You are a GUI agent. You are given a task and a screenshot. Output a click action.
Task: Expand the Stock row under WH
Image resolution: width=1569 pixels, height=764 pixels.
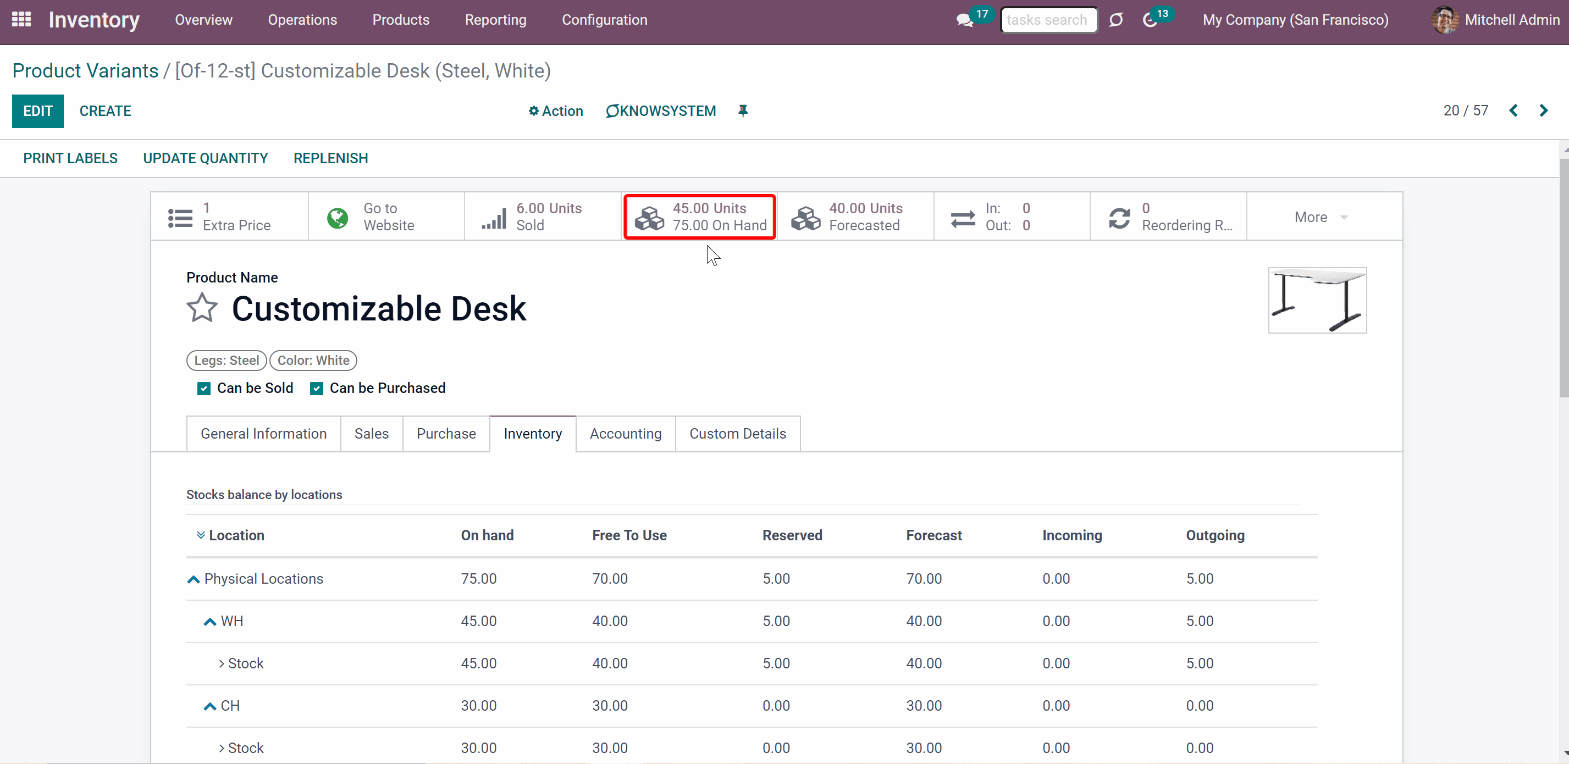point(221,663)
